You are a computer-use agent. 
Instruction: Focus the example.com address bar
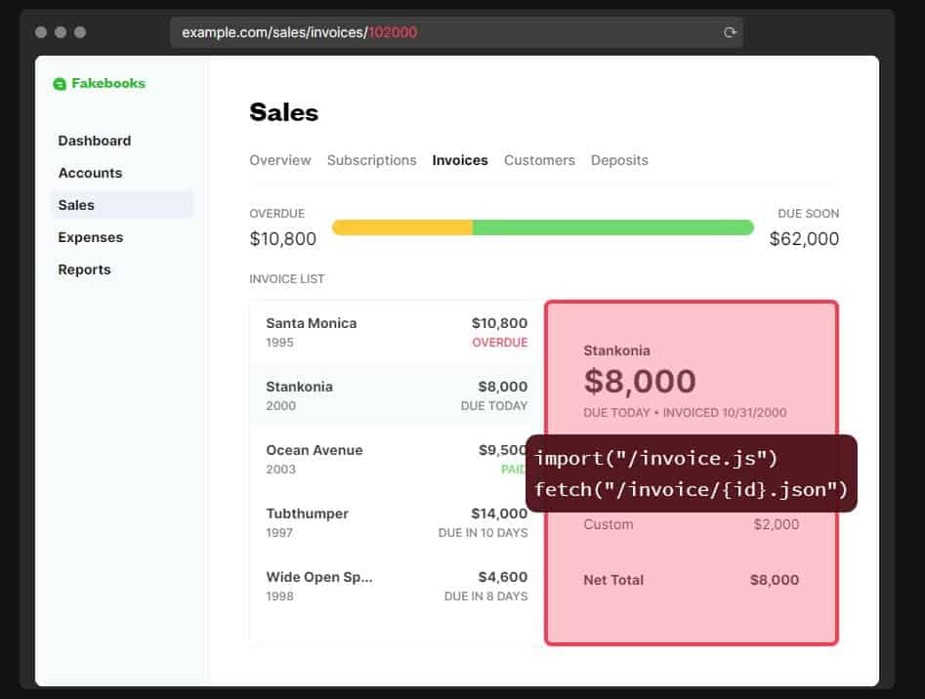pos(456,32)
